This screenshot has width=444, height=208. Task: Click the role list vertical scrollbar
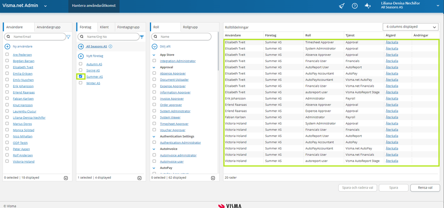(x=218, y=51)
